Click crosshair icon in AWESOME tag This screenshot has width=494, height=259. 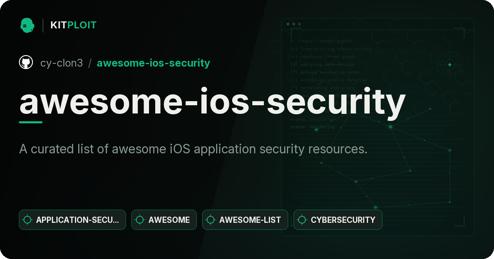pos(140,220)
